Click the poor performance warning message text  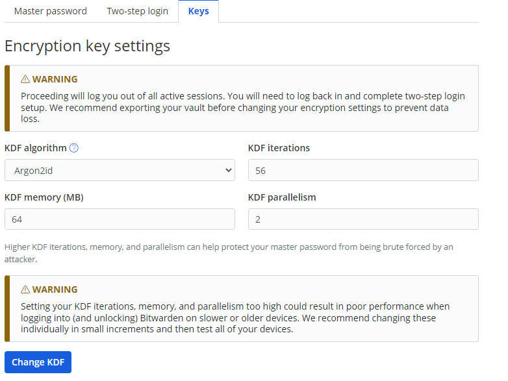point(235,317)
